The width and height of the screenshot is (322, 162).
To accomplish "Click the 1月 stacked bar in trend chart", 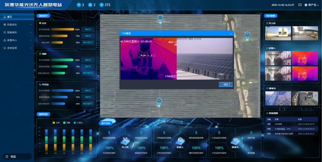I will (47, 140).
